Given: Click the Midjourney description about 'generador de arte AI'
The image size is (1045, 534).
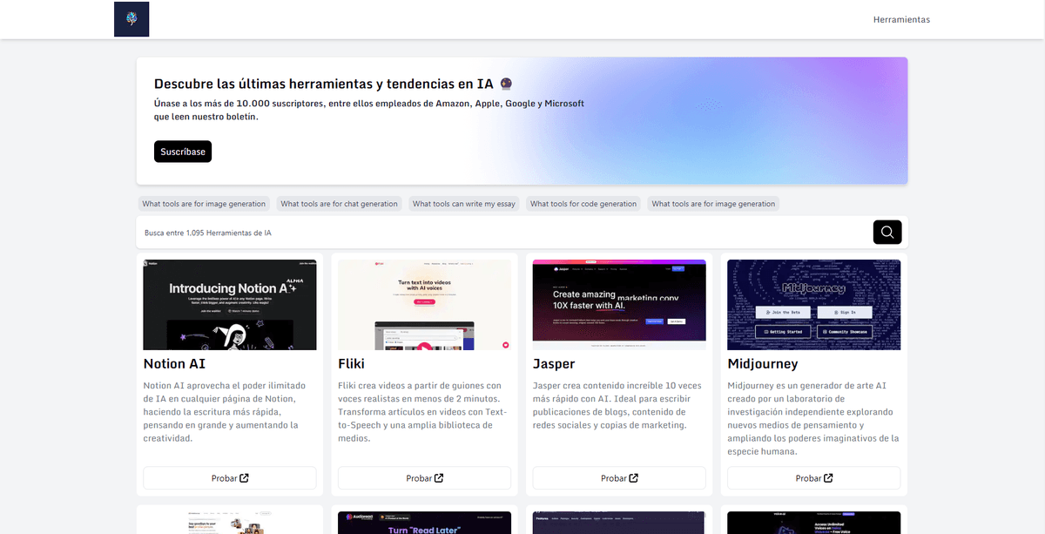Looking at the screenshot, I should click(813, 418).
